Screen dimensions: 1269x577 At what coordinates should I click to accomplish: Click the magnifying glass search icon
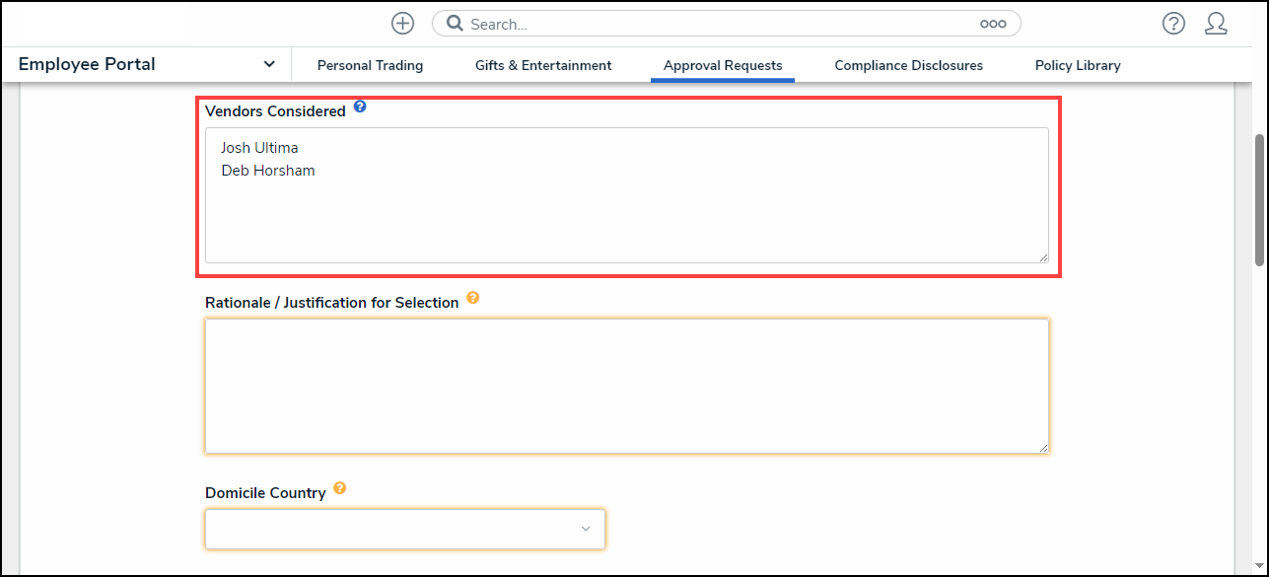coord(455,24)
